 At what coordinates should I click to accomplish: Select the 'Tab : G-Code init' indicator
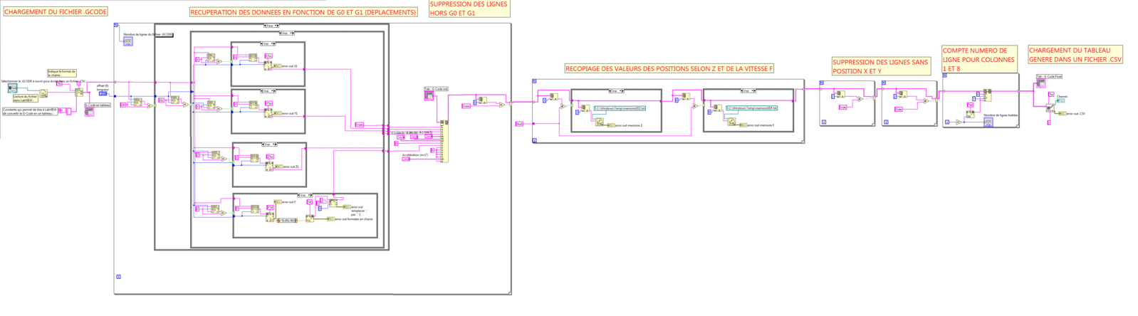coord(429,95)
